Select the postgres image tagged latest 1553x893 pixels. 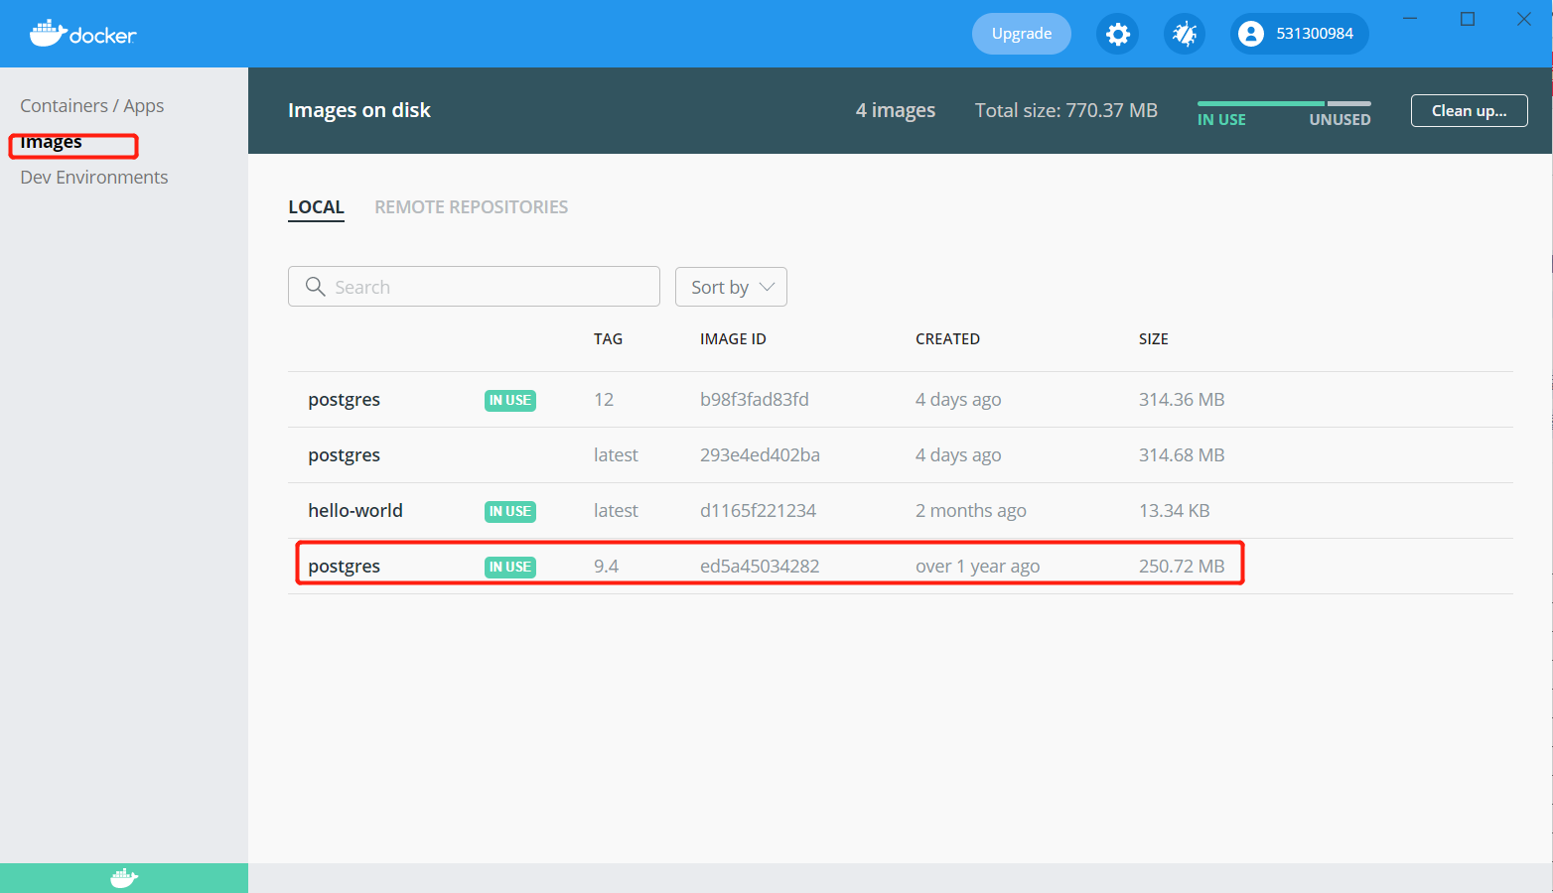point(901,455)
